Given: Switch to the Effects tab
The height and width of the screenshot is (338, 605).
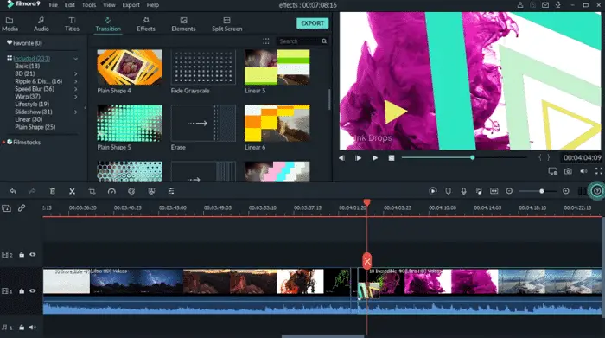Looking at the screenshot, I should [146, 24].
